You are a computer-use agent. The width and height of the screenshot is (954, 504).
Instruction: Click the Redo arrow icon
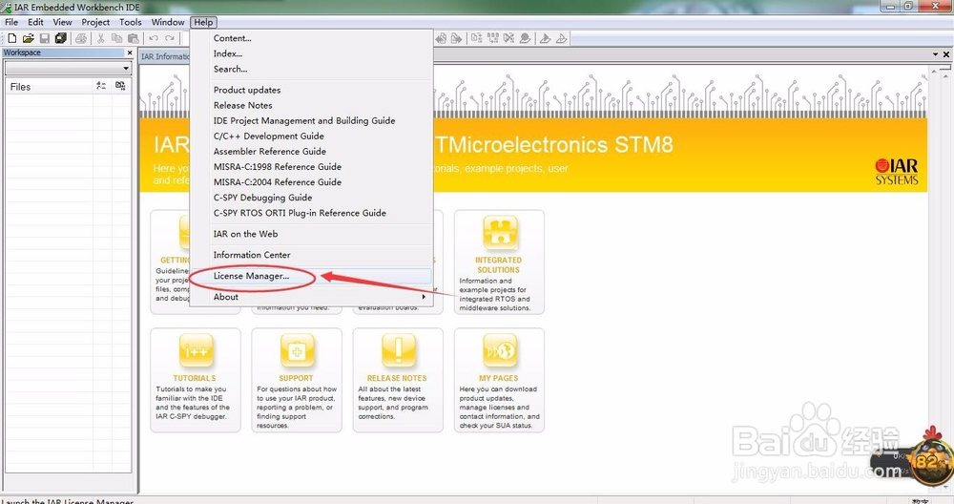tap(170, 38)
